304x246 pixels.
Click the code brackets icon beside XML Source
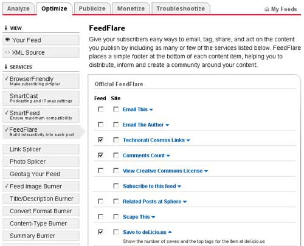(x=7, y=52)
